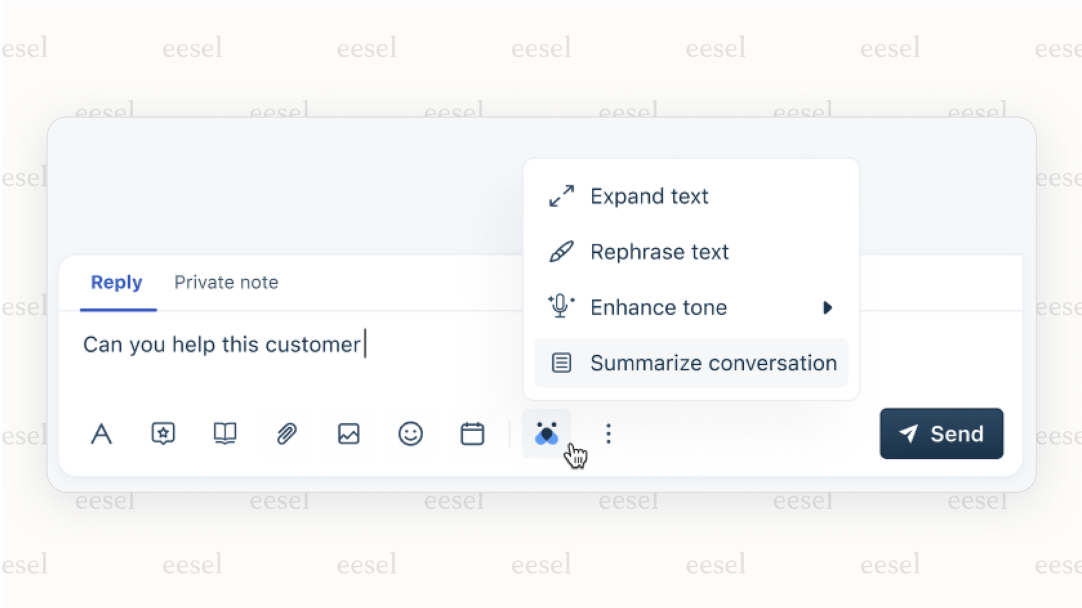Open the knowledge base book icon
Image resolution: width=1082 pixels, height=608 pixels.
(x=225, y=434)
